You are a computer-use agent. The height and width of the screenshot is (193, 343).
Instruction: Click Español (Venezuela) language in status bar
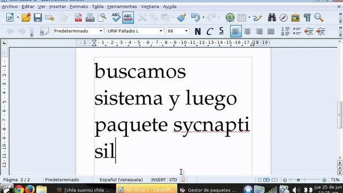click(x=121, y=180)
